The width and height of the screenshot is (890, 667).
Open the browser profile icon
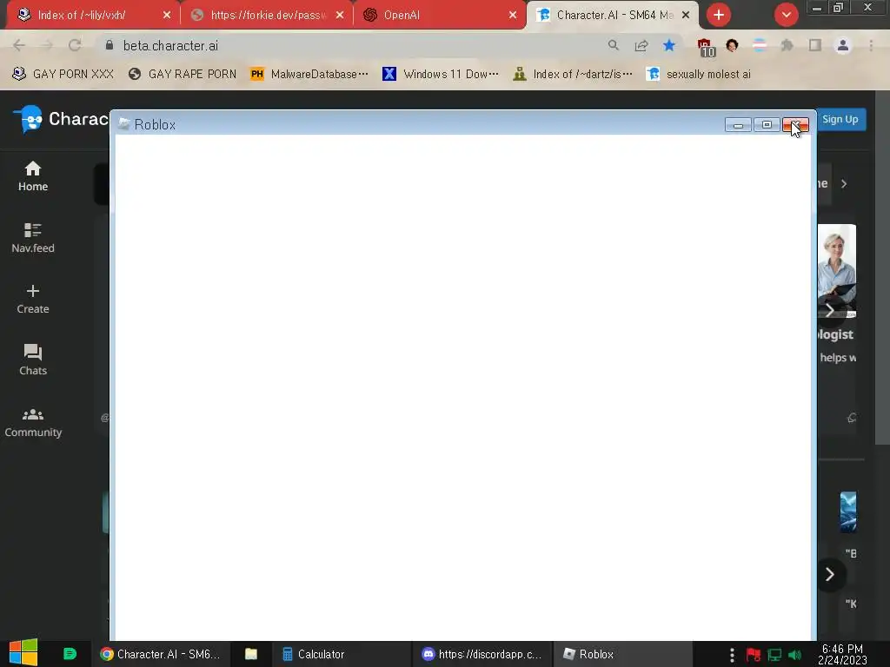pos(843,45)
